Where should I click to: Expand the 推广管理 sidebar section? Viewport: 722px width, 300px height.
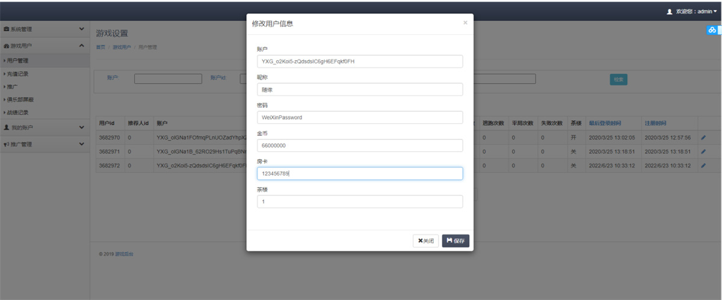click(x=82, y=144)
